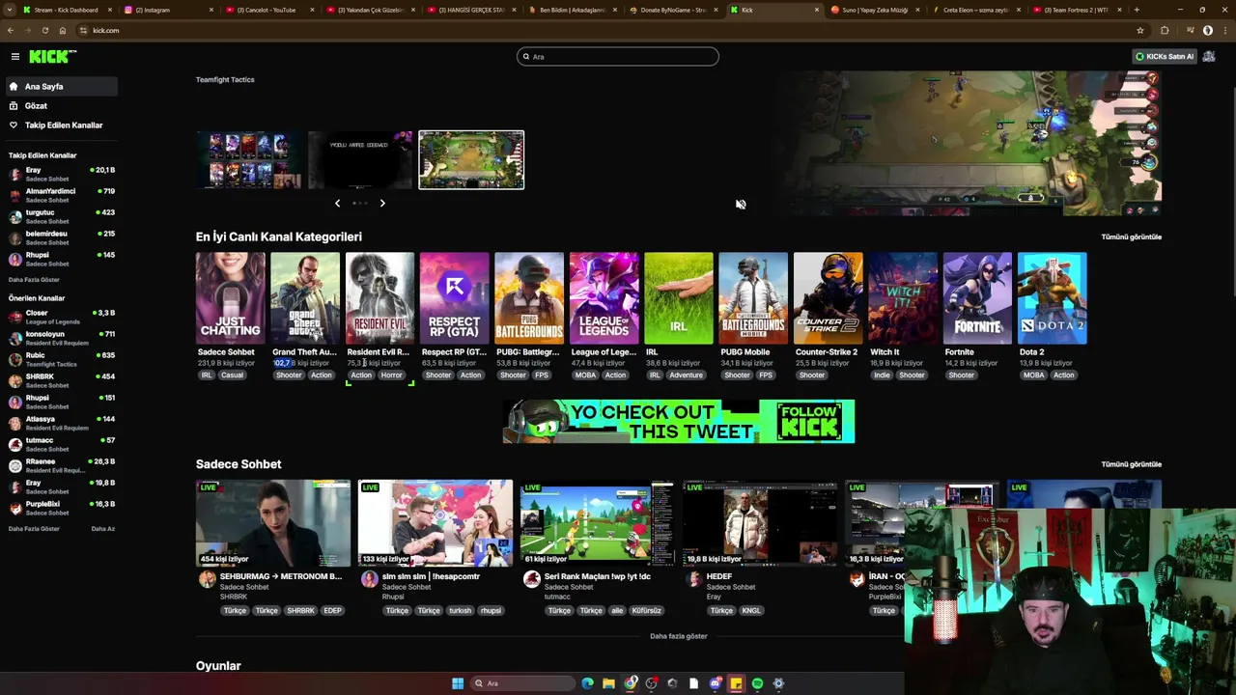Click the Kick logo
Image resolution: width=1236 pixels, height=695 pixels.
click(52, 57)
